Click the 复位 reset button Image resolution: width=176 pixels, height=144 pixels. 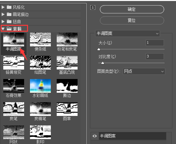[132, 20]
